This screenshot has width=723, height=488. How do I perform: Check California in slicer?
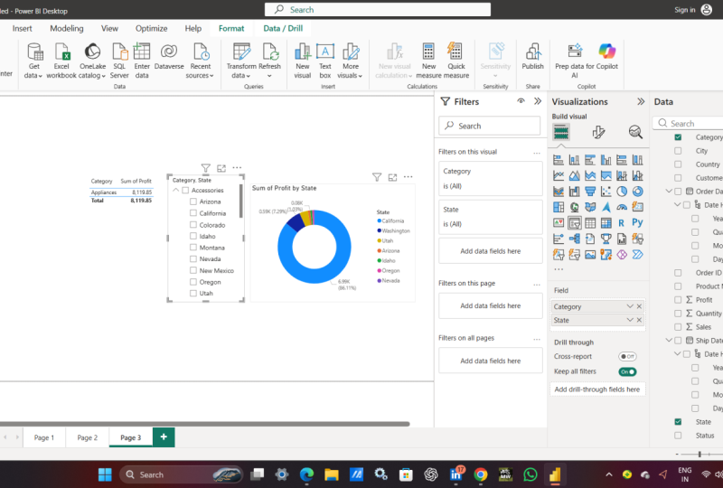[193, 213]
